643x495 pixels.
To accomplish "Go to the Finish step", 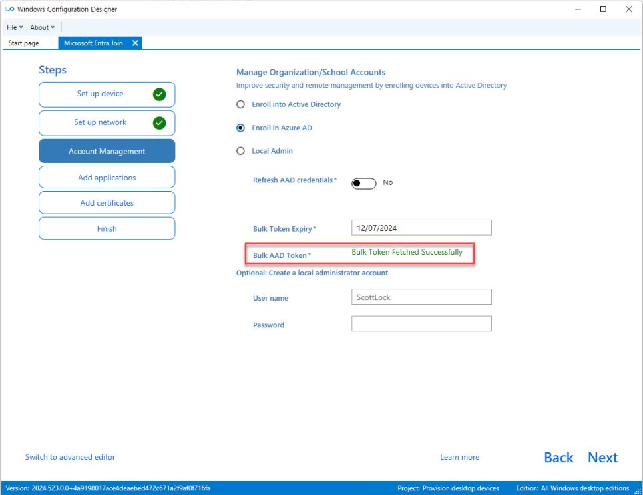I will point(107,228).
